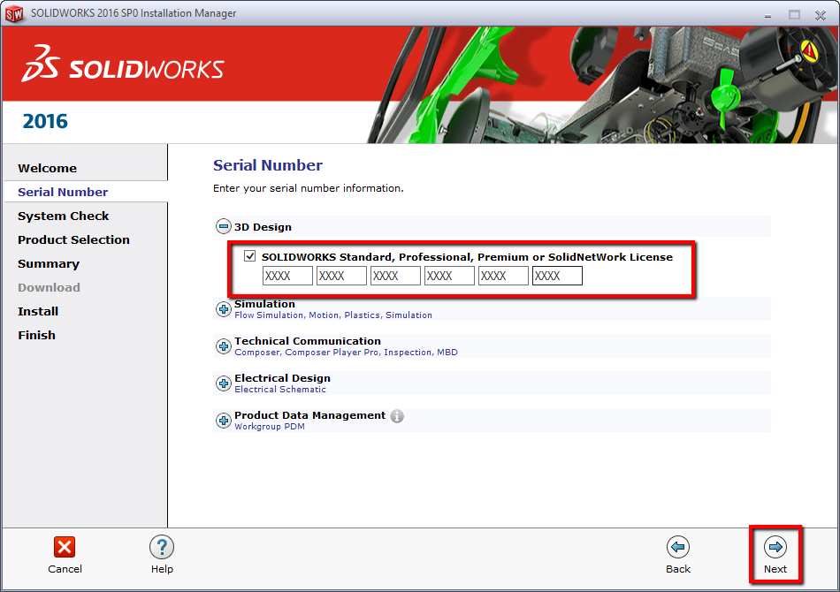Click the 'Electrical Schematic' text
This screenshot has width=840, height=592.
(x=280, y=389)
